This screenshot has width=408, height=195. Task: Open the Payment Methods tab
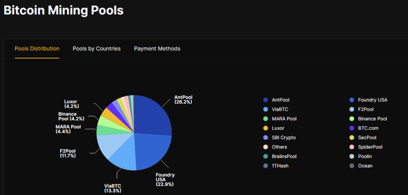(157, 49)
